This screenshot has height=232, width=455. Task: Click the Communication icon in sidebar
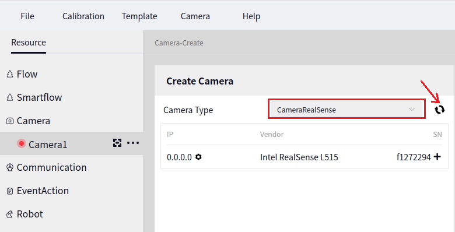10,167
